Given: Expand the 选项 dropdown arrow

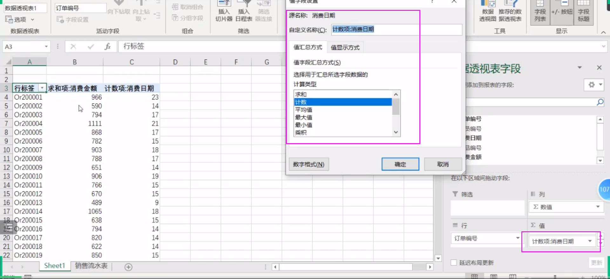Looking at the screenshot, I should (x=32, y=20).
